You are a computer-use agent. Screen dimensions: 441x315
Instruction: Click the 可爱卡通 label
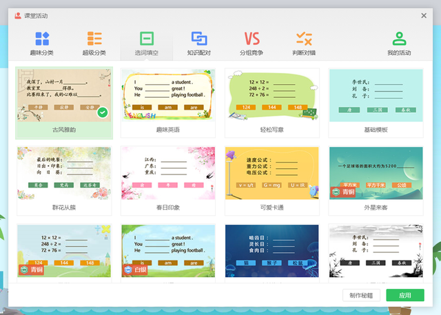[x=272, y=207]
